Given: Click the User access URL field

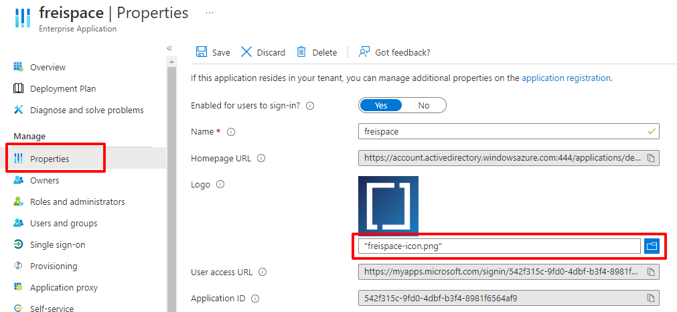Looking at the screenshot, I should pos(509,272).
